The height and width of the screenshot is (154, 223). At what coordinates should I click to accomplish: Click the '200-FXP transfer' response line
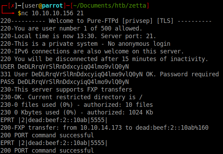(104, 128)
